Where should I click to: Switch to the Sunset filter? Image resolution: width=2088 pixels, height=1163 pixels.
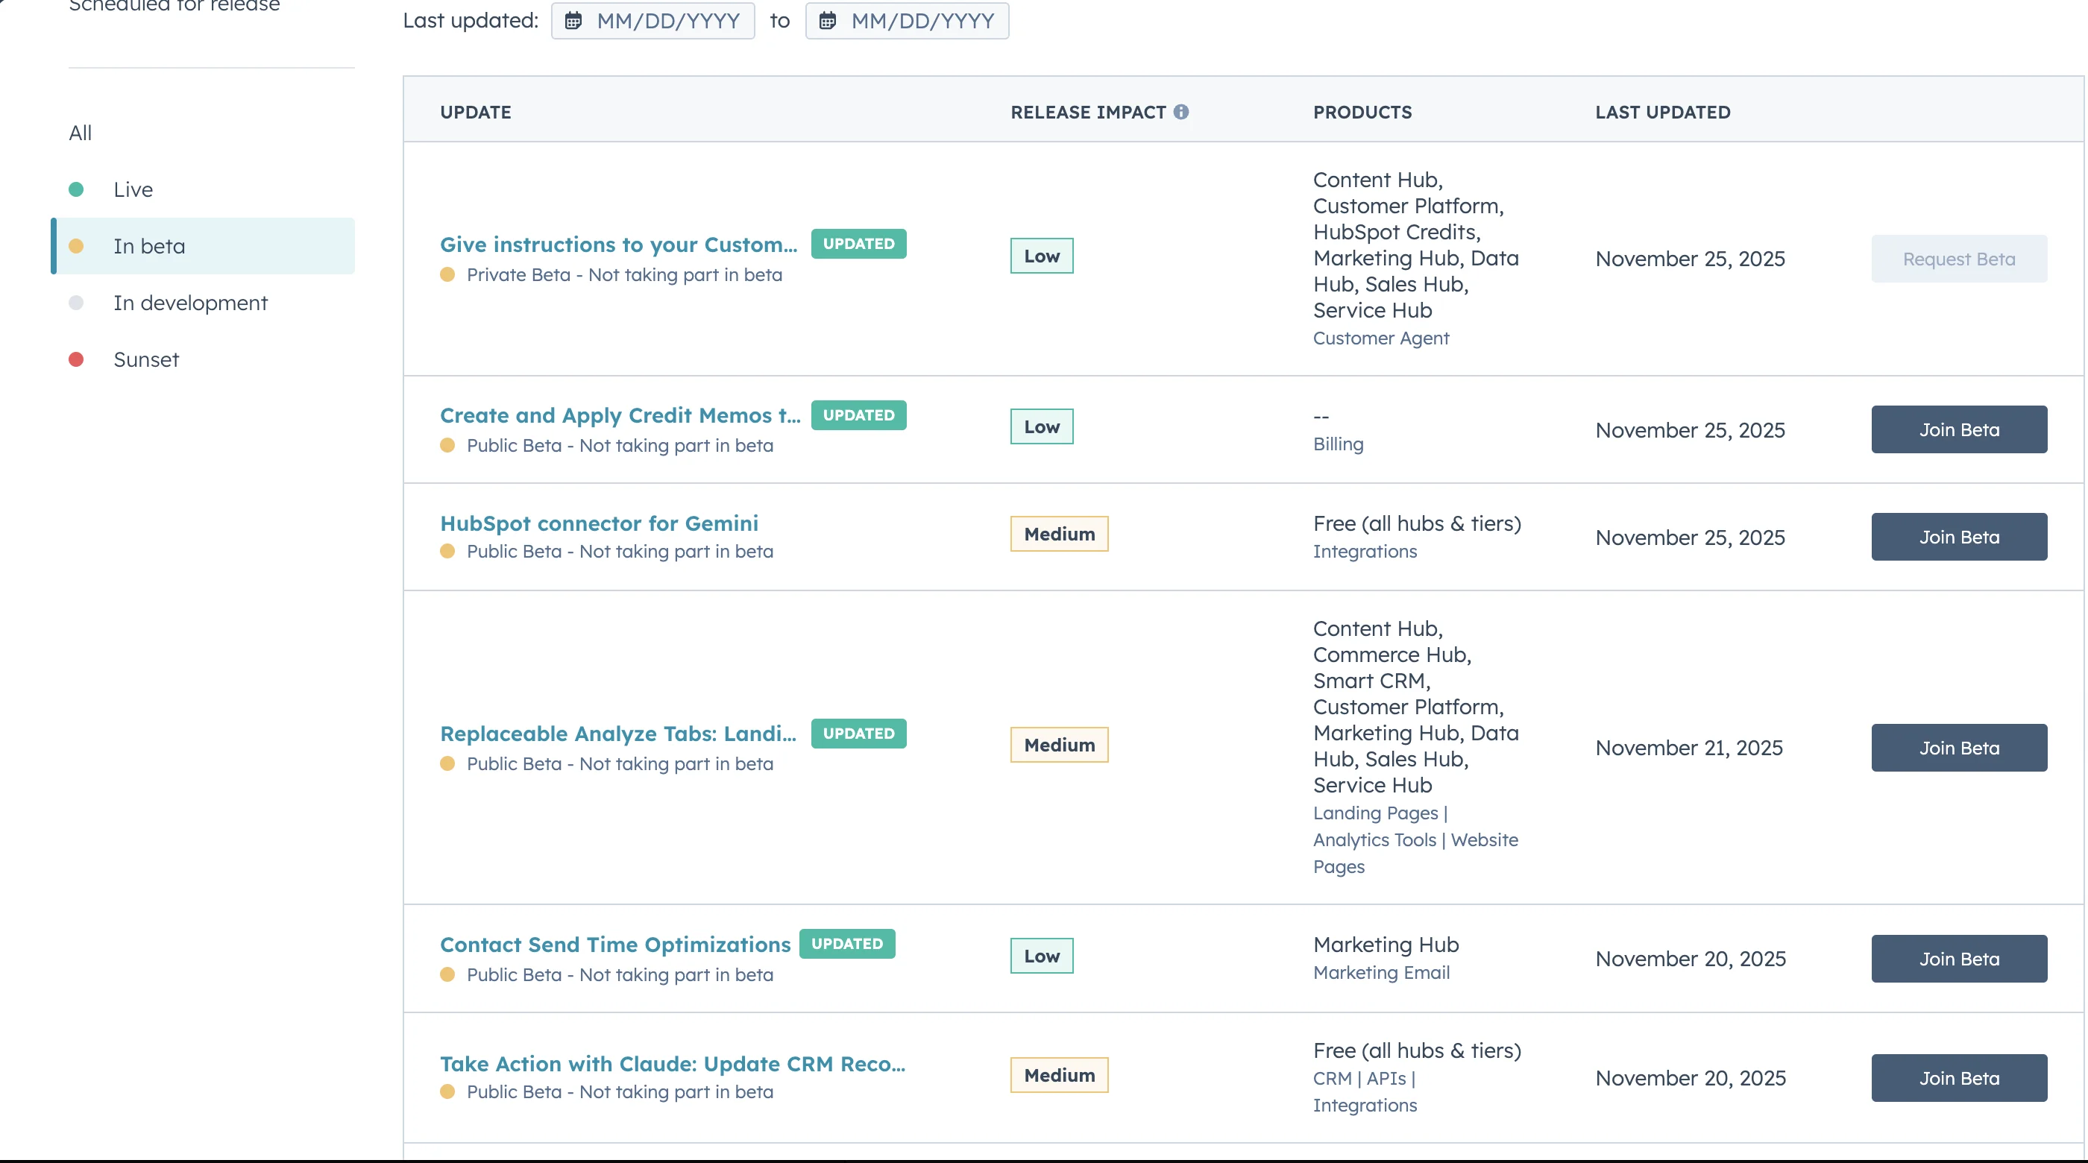coord(146,359)
